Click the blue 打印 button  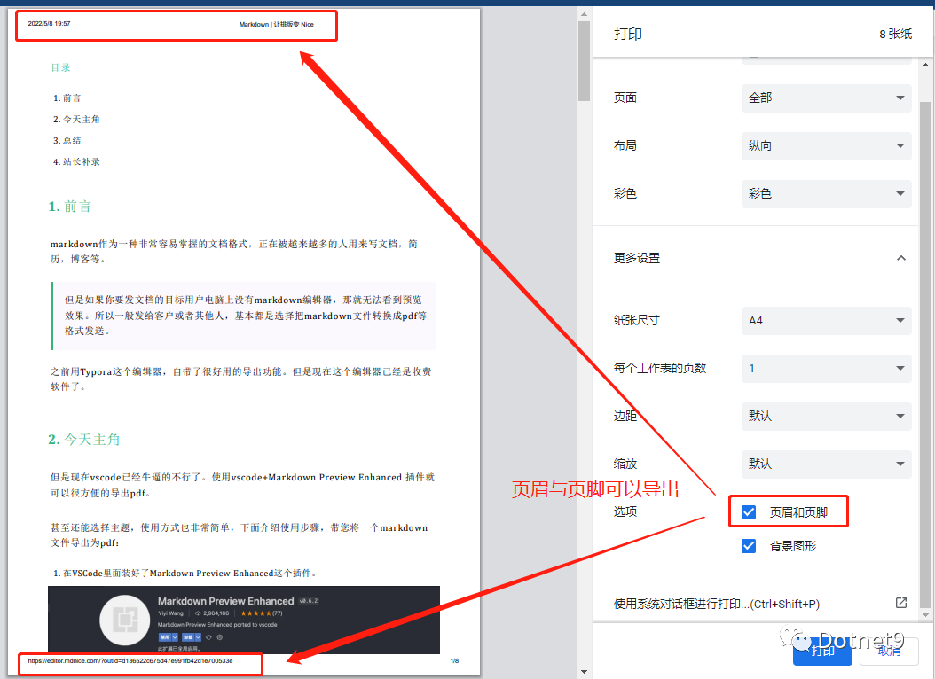pos(822,651)
